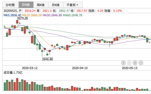This screenshot has width=151, height=94.
Task: Click the 成交量:1.73亿 volume label
Action: click(13, 73)
